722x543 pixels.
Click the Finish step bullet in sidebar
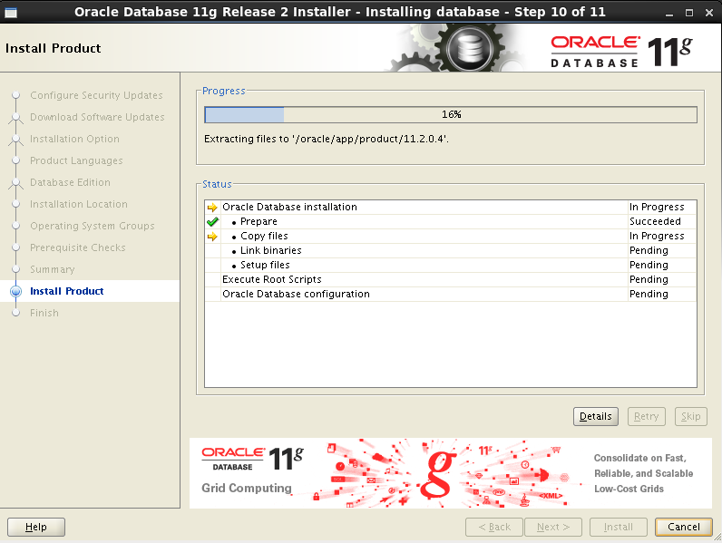[15, 313]
